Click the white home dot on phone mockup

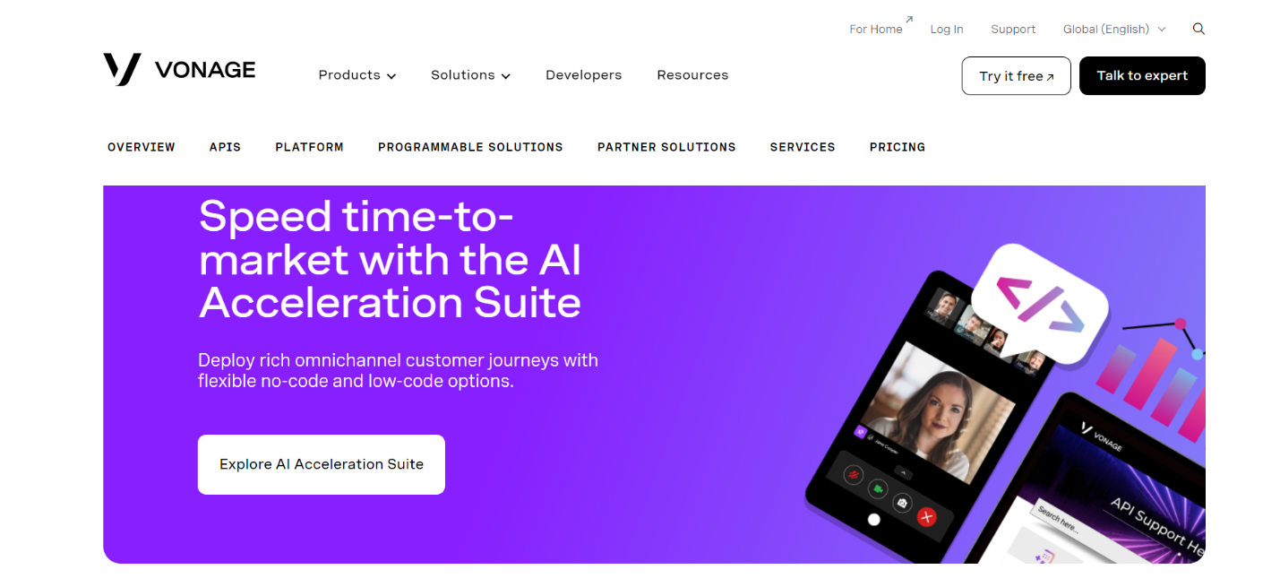pyautogui.click(x=874, y=519)
